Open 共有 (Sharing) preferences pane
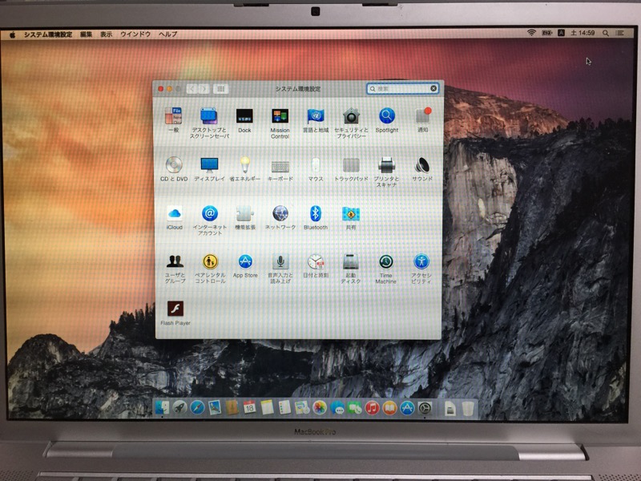This screenshot has width=641, height=481. pyautogui.click(x=351, y=217)
